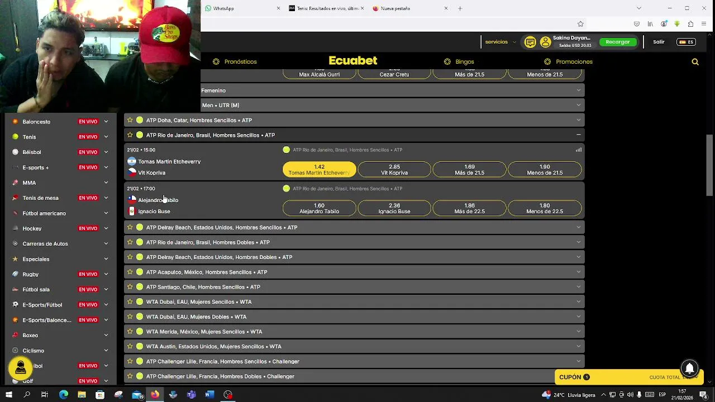The width and height of the screenshot is (715, 402).
Task: Favorite WTA Merida, México star
Action: click(x=130, y=332)
